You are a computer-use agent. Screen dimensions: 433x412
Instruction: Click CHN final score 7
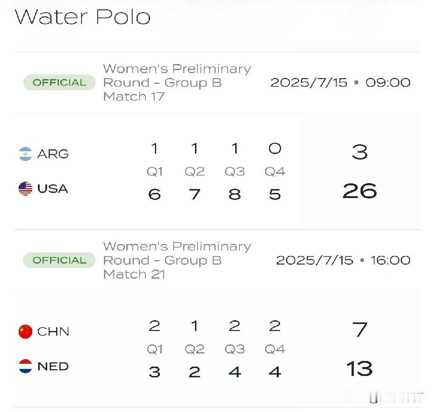point(360,330)
